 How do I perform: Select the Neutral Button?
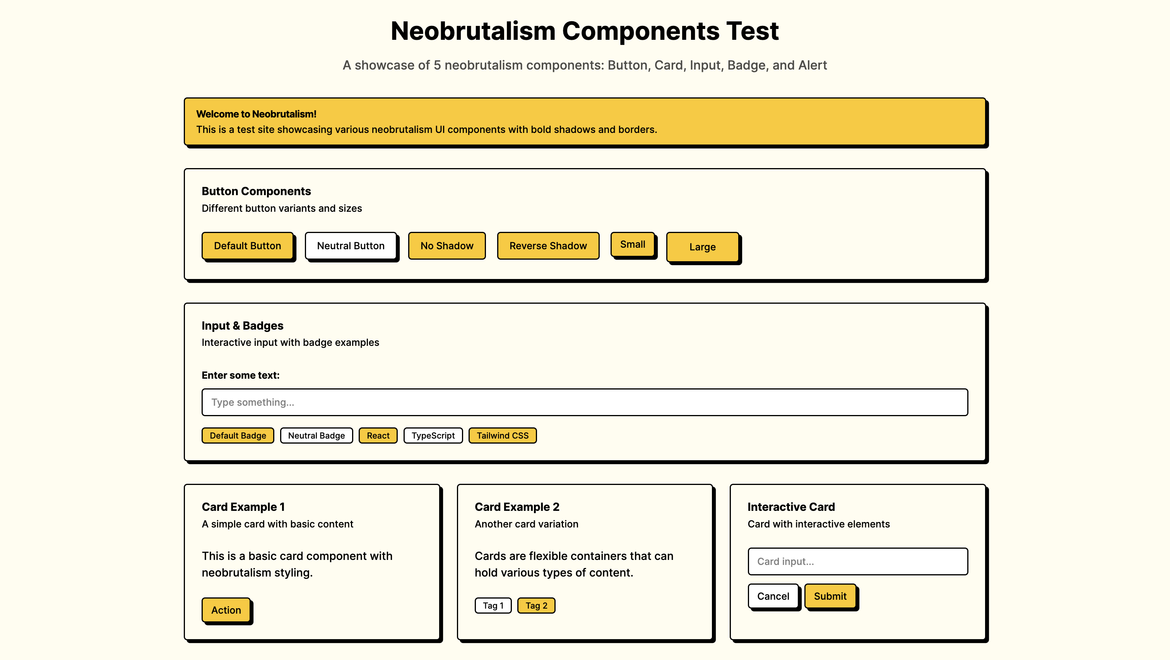[351, 246]
